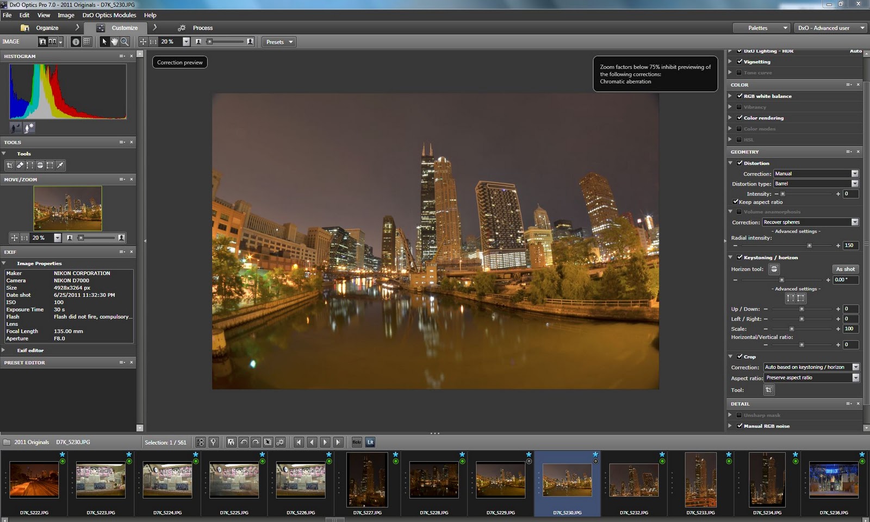The width and height of the screenshot is (870, 522).
Task: Enable the Unsharp mask checkbox
Action: [739, 415]
